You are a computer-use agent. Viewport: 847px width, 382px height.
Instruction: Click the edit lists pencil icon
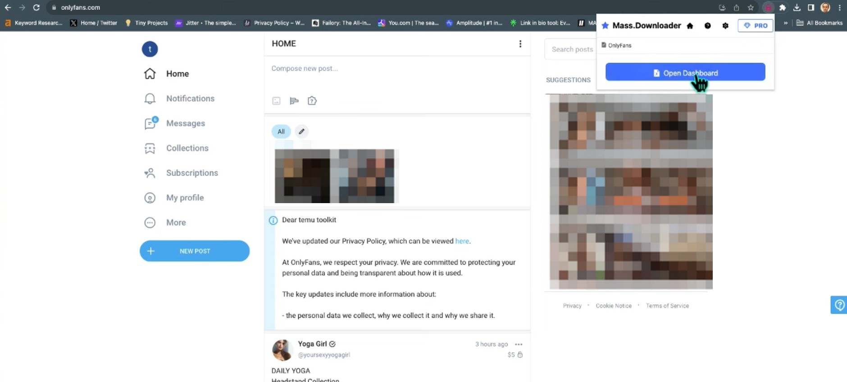[x=301, y=131]
